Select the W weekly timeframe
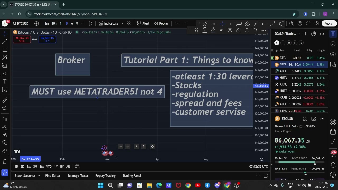 click(x=72, y=23)
